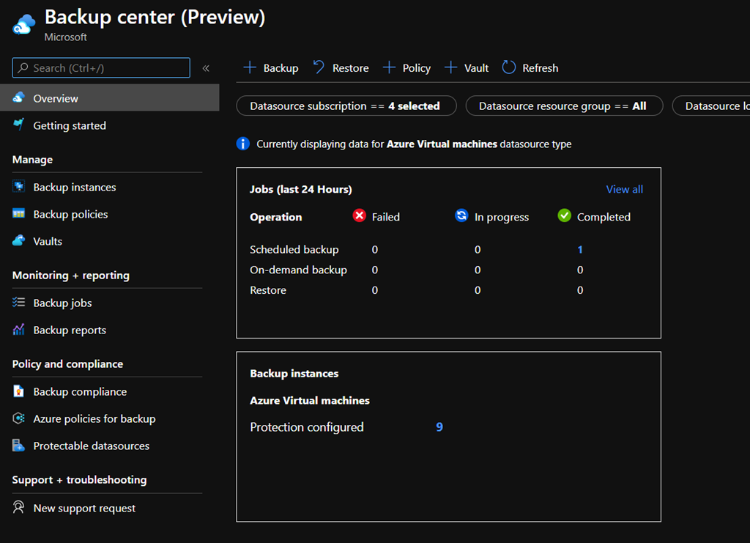Open Datasource resource group filter

563,106
